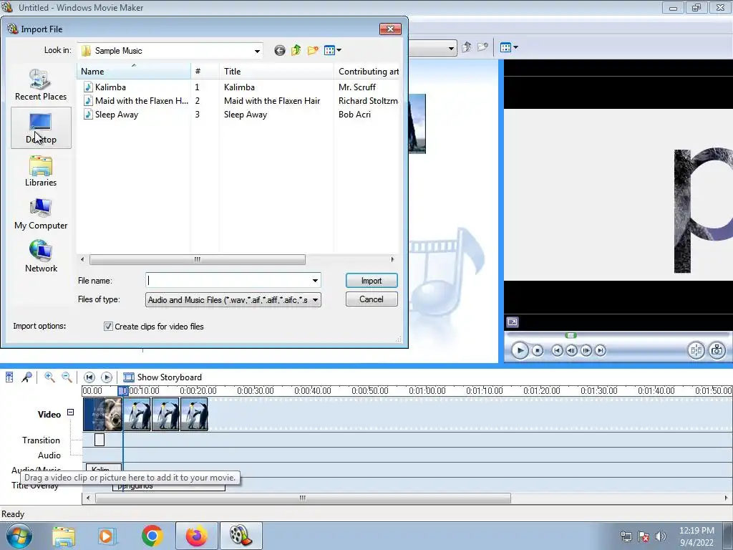Image resolution: width=733 pixels, height=550 pixels.
Task: Click the file list horizontal scrollbar
Action: pos(198,259)
